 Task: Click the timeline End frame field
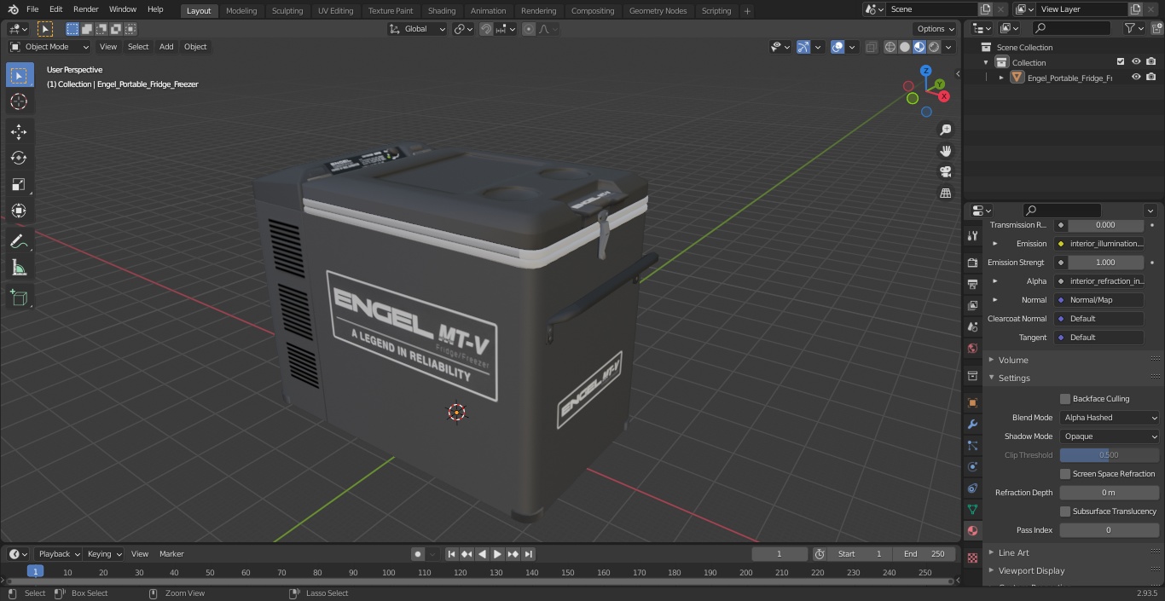pyautogui.click(x=924, y=554)
